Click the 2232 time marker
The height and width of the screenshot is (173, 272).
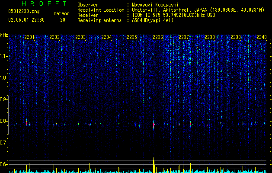pos(54,37)
